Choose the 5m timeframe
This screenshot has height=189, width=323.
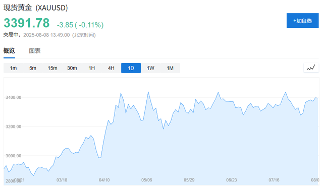tap(33, 68)
